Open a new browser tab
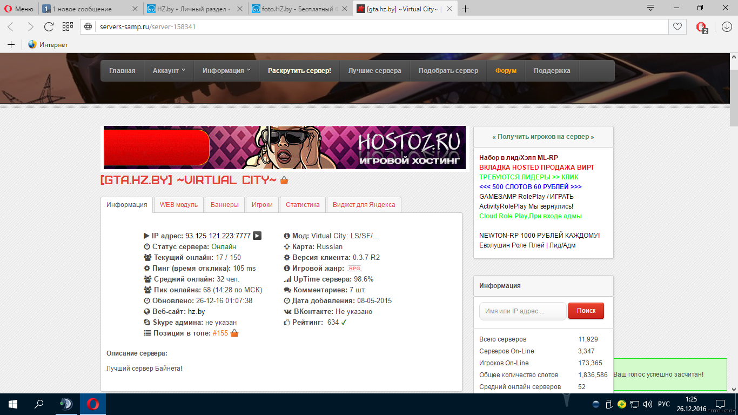 pyautogui.click(x=466, y=9)
